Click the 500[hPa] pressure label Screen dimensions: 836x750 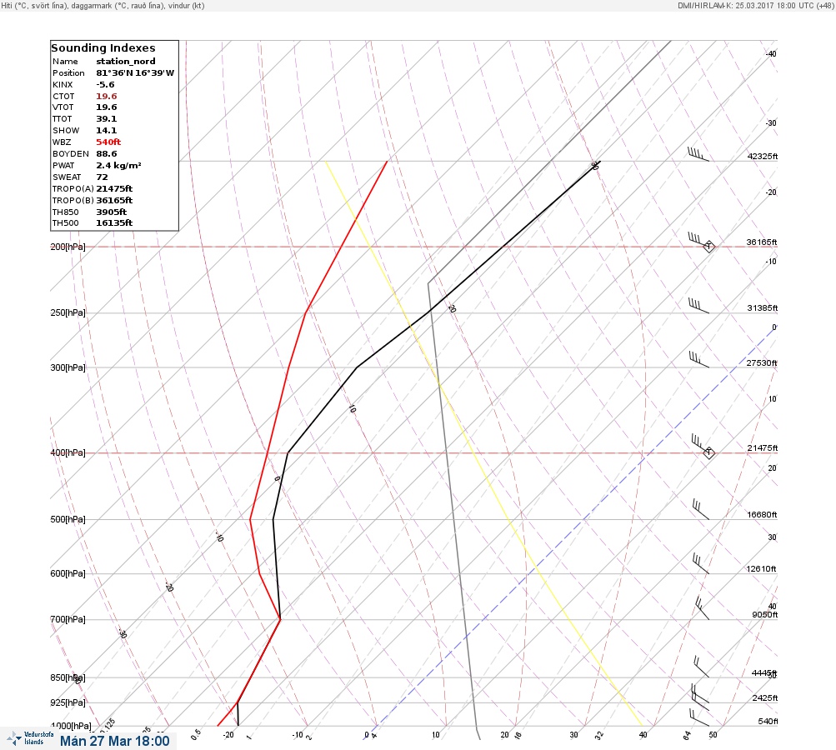point(68,519)
